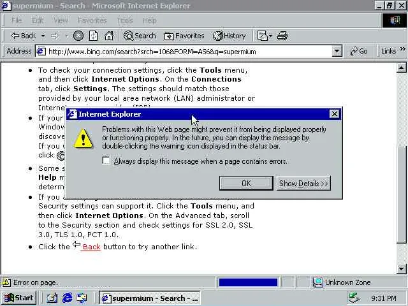Screen dimensions: 408x306
Task: Click the IE throbber Windows logo
Action: (x=395, y=20)
